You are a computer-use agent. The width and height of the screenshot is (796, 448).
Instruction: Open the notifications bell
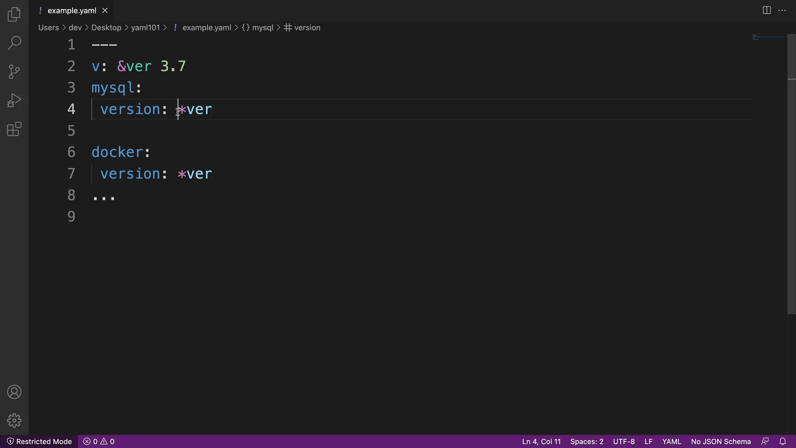[x=783, y=441]
